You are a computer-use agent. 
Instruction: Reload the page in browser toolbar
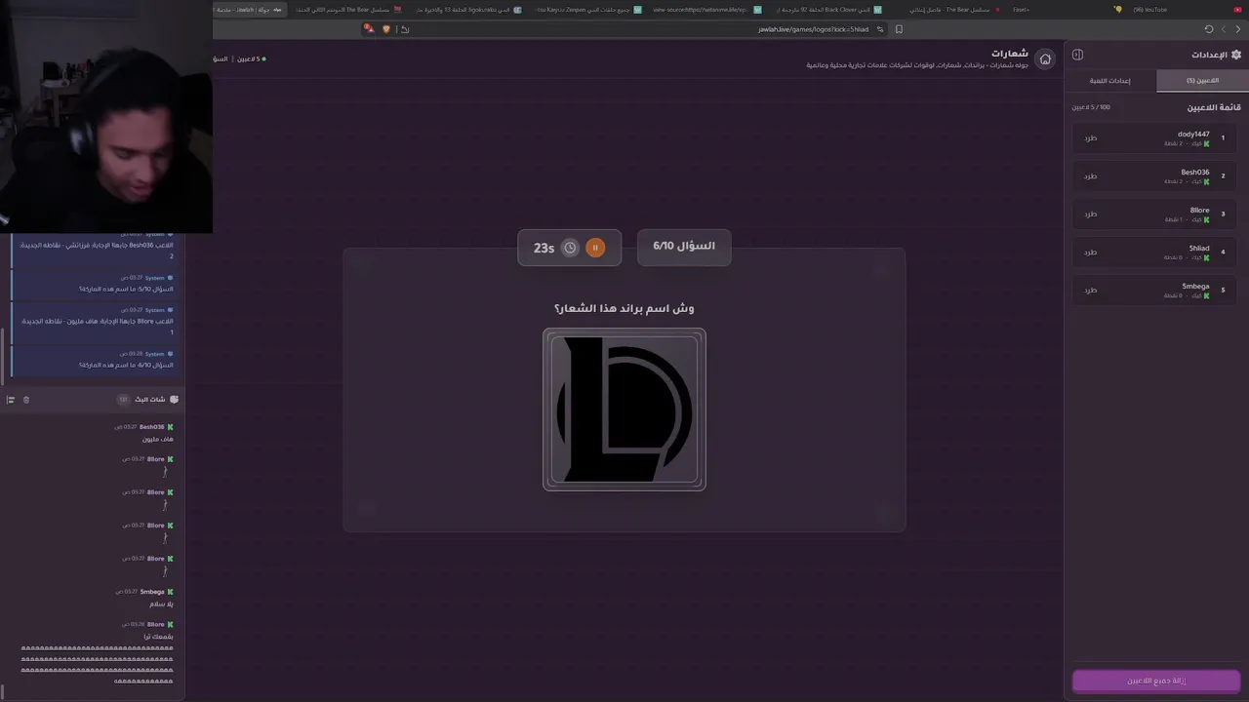pyautogui.click(x=1209, y=29)
